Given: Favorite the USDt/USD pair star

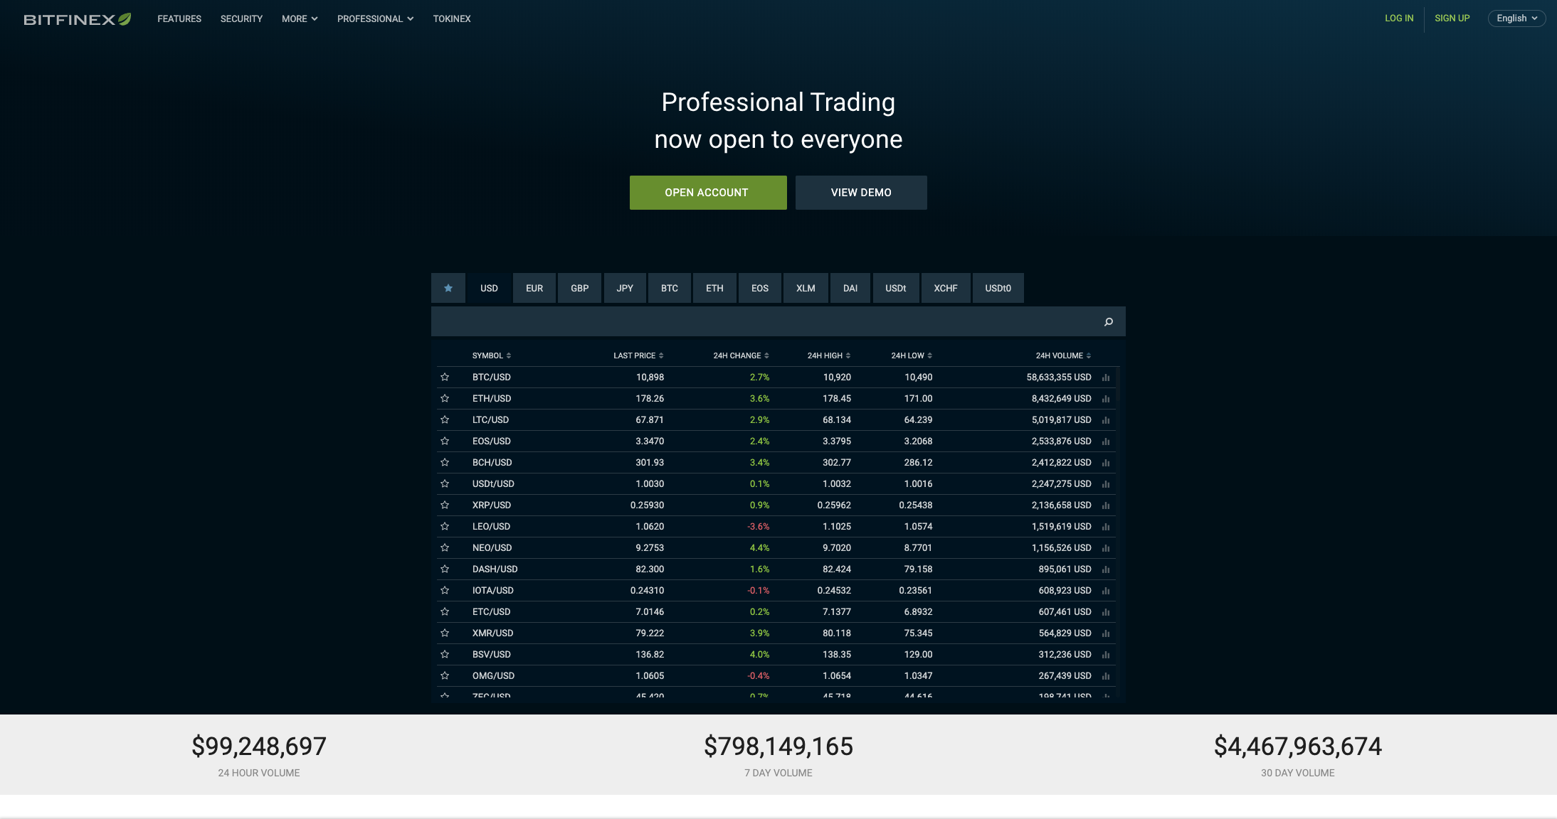Looking at the screenshot, I should click(445, 483).
